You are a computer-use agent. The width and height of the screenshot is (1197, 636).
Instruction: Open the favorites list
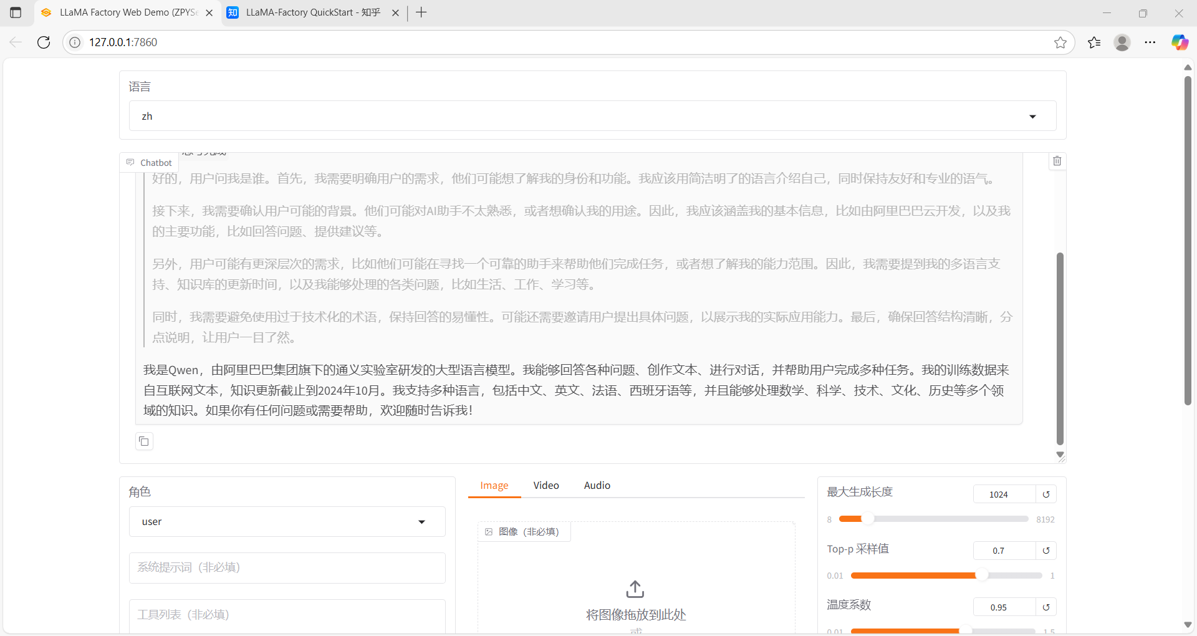pyautogui.click(x=1094, y=42)
